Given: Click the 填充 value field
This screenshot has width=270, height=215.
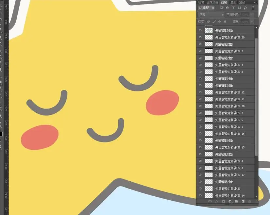Looking at the screenshot, I should pos(245,22).
